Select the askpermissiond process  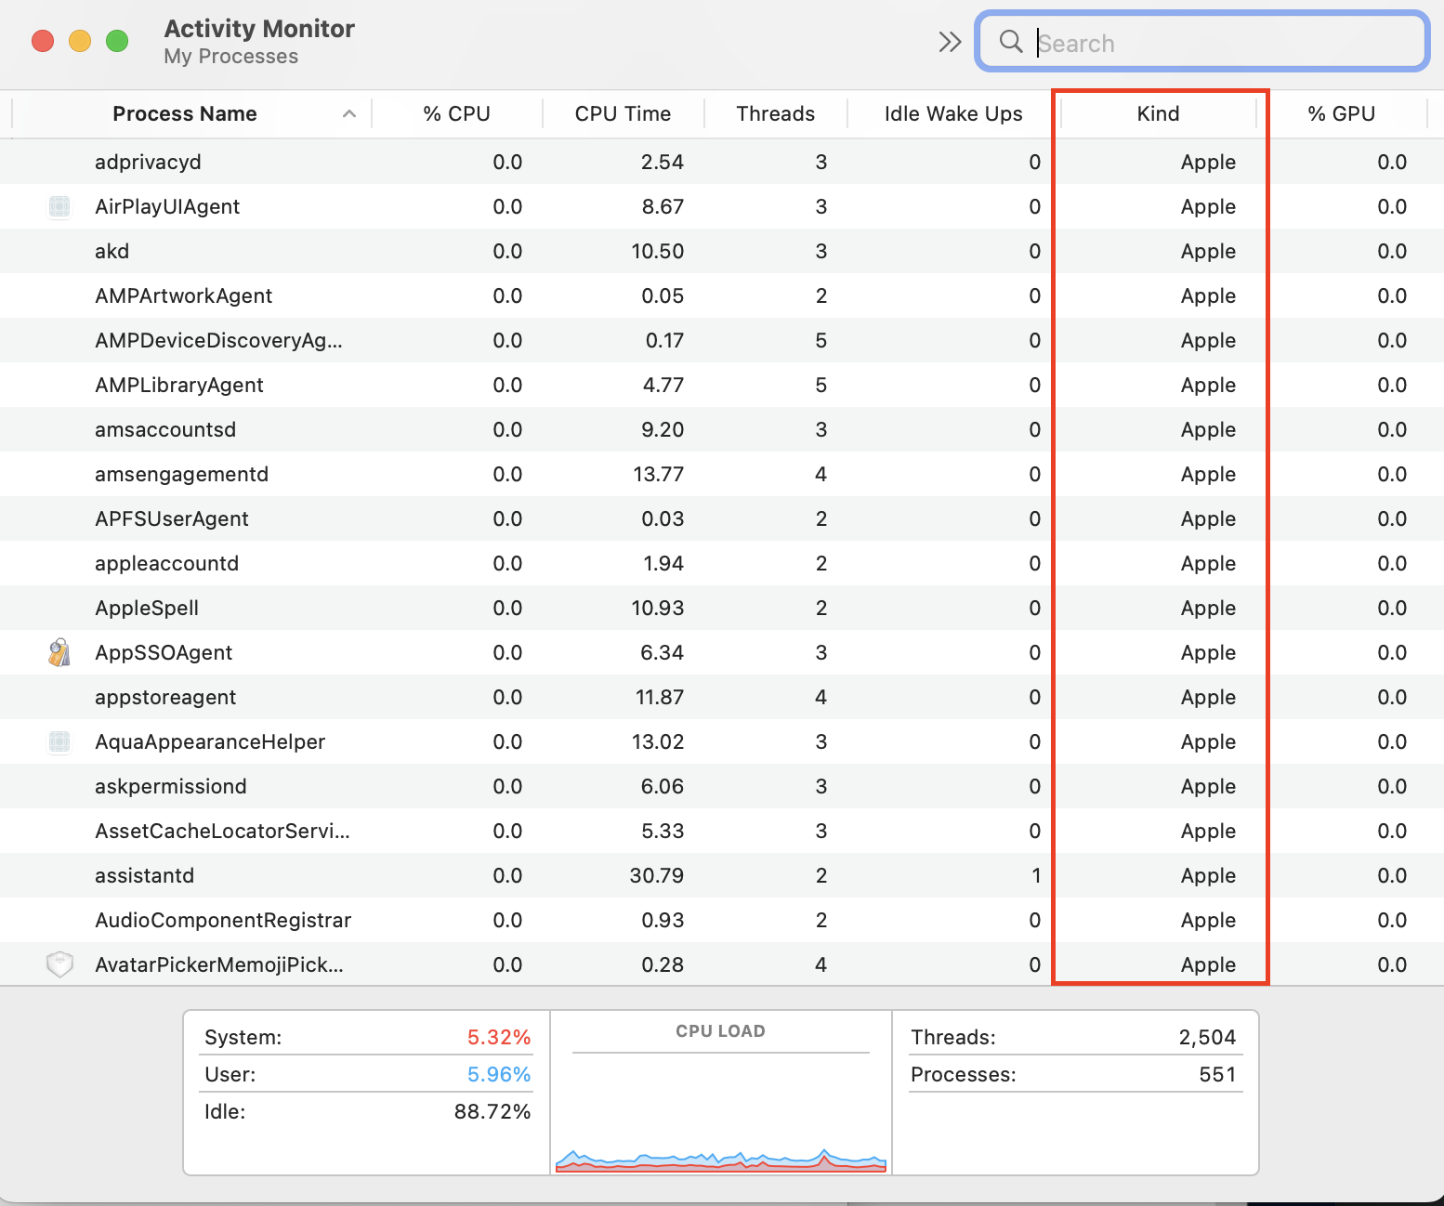[171, 786]
